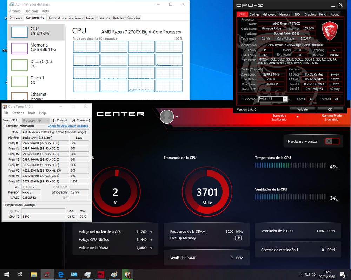
Task: Click the Paint palette icon in taskbar
Action: (114, 274)
